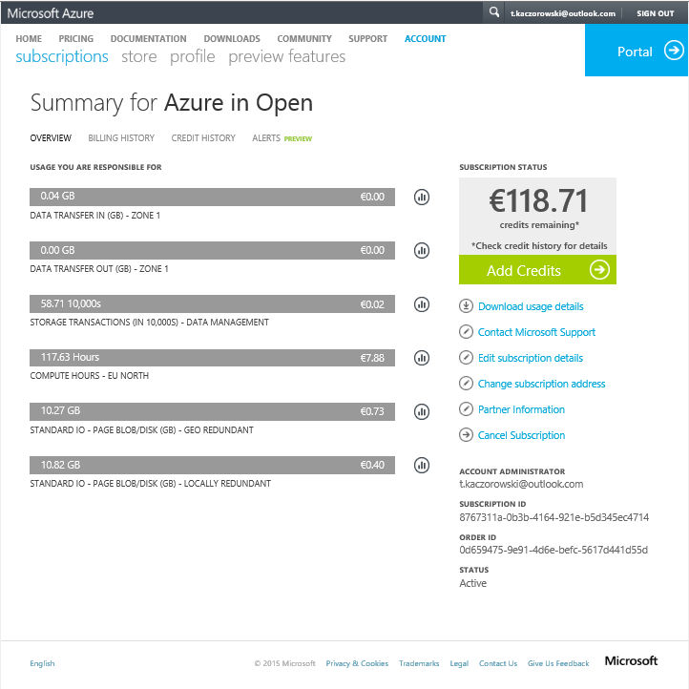
Task: Click the English language link in footer
Action: [x=42, y=663]
